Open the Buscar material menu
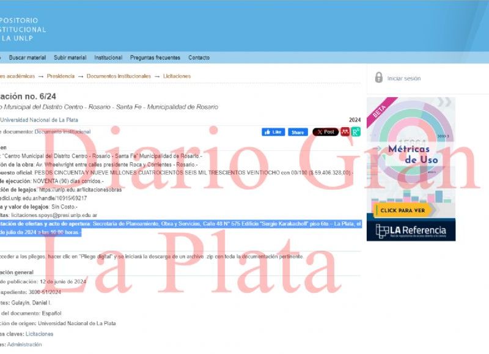Screen dimensions: 489x354 (x=28, y=57)
